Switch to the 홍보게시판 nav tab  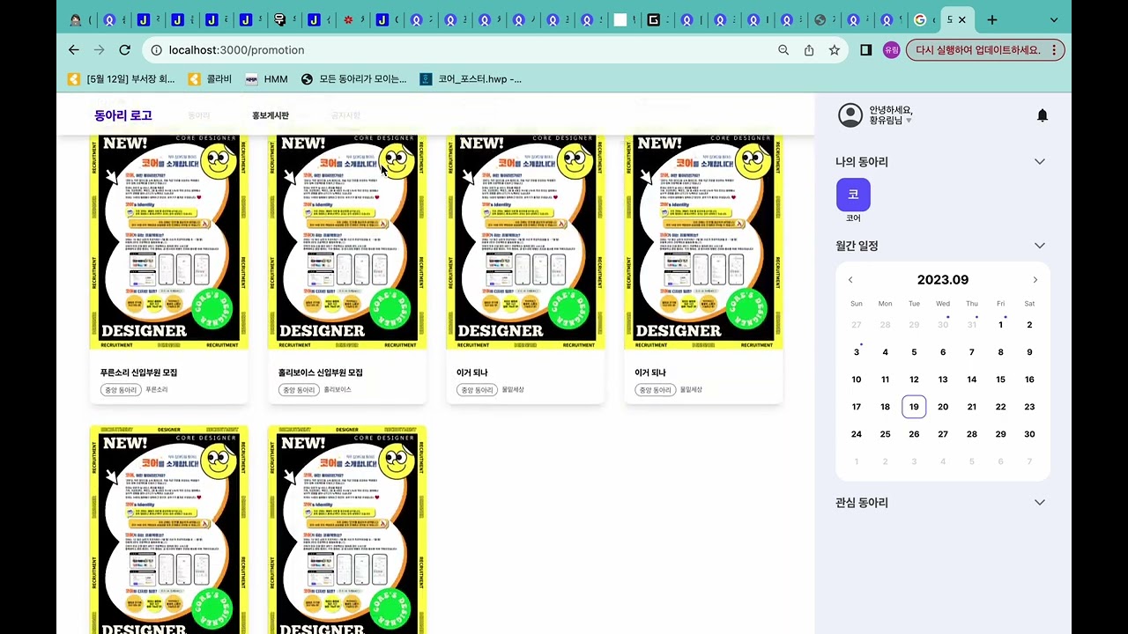[270, 115]
